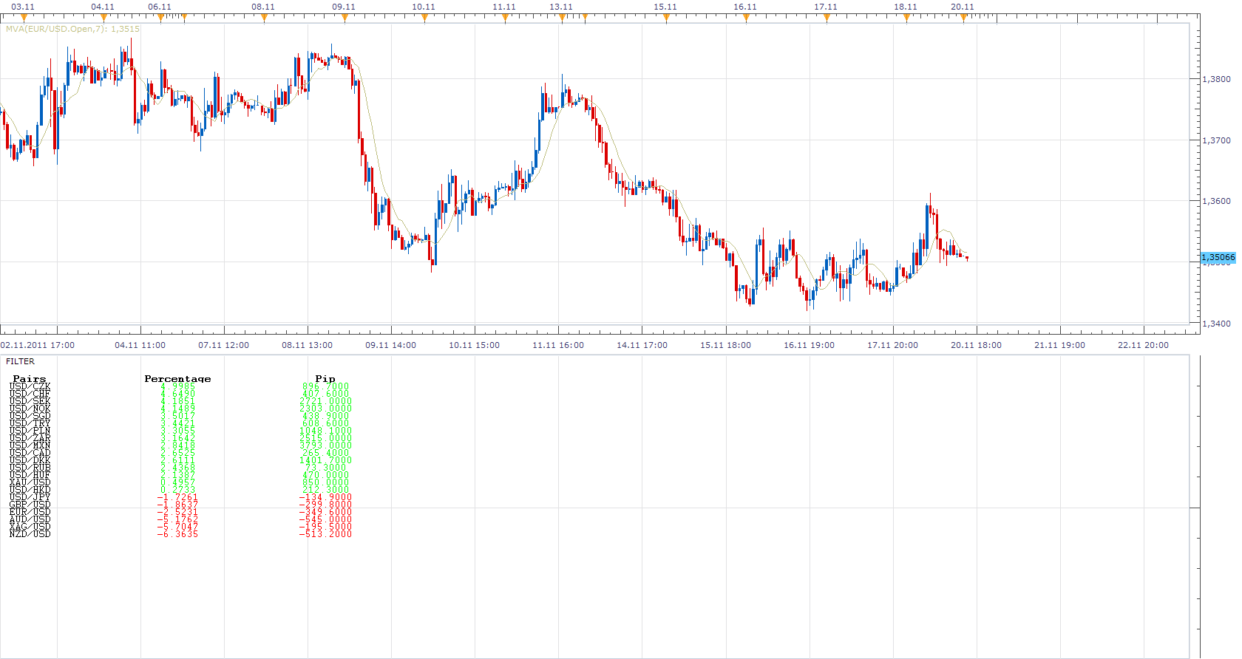Click the 09.11 14:00 time axis label

pyautogui.click(x=390, y=345)
